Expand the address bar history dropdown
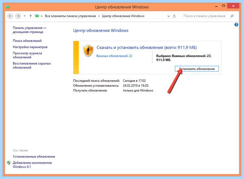Viewport: 244px width, 179px height. coord(168,16)
